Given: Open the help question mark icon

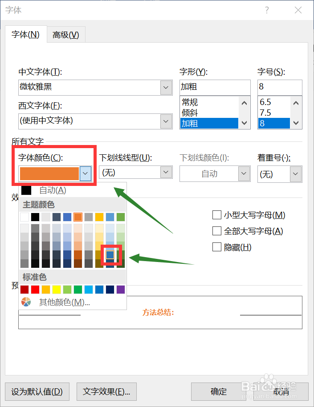Looking at the screenshot, I should (267, 10).
